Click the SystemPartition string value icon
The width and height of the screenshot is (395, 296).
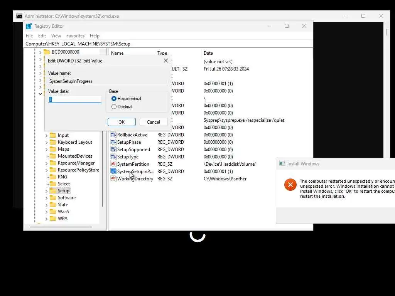coord(113,164)
